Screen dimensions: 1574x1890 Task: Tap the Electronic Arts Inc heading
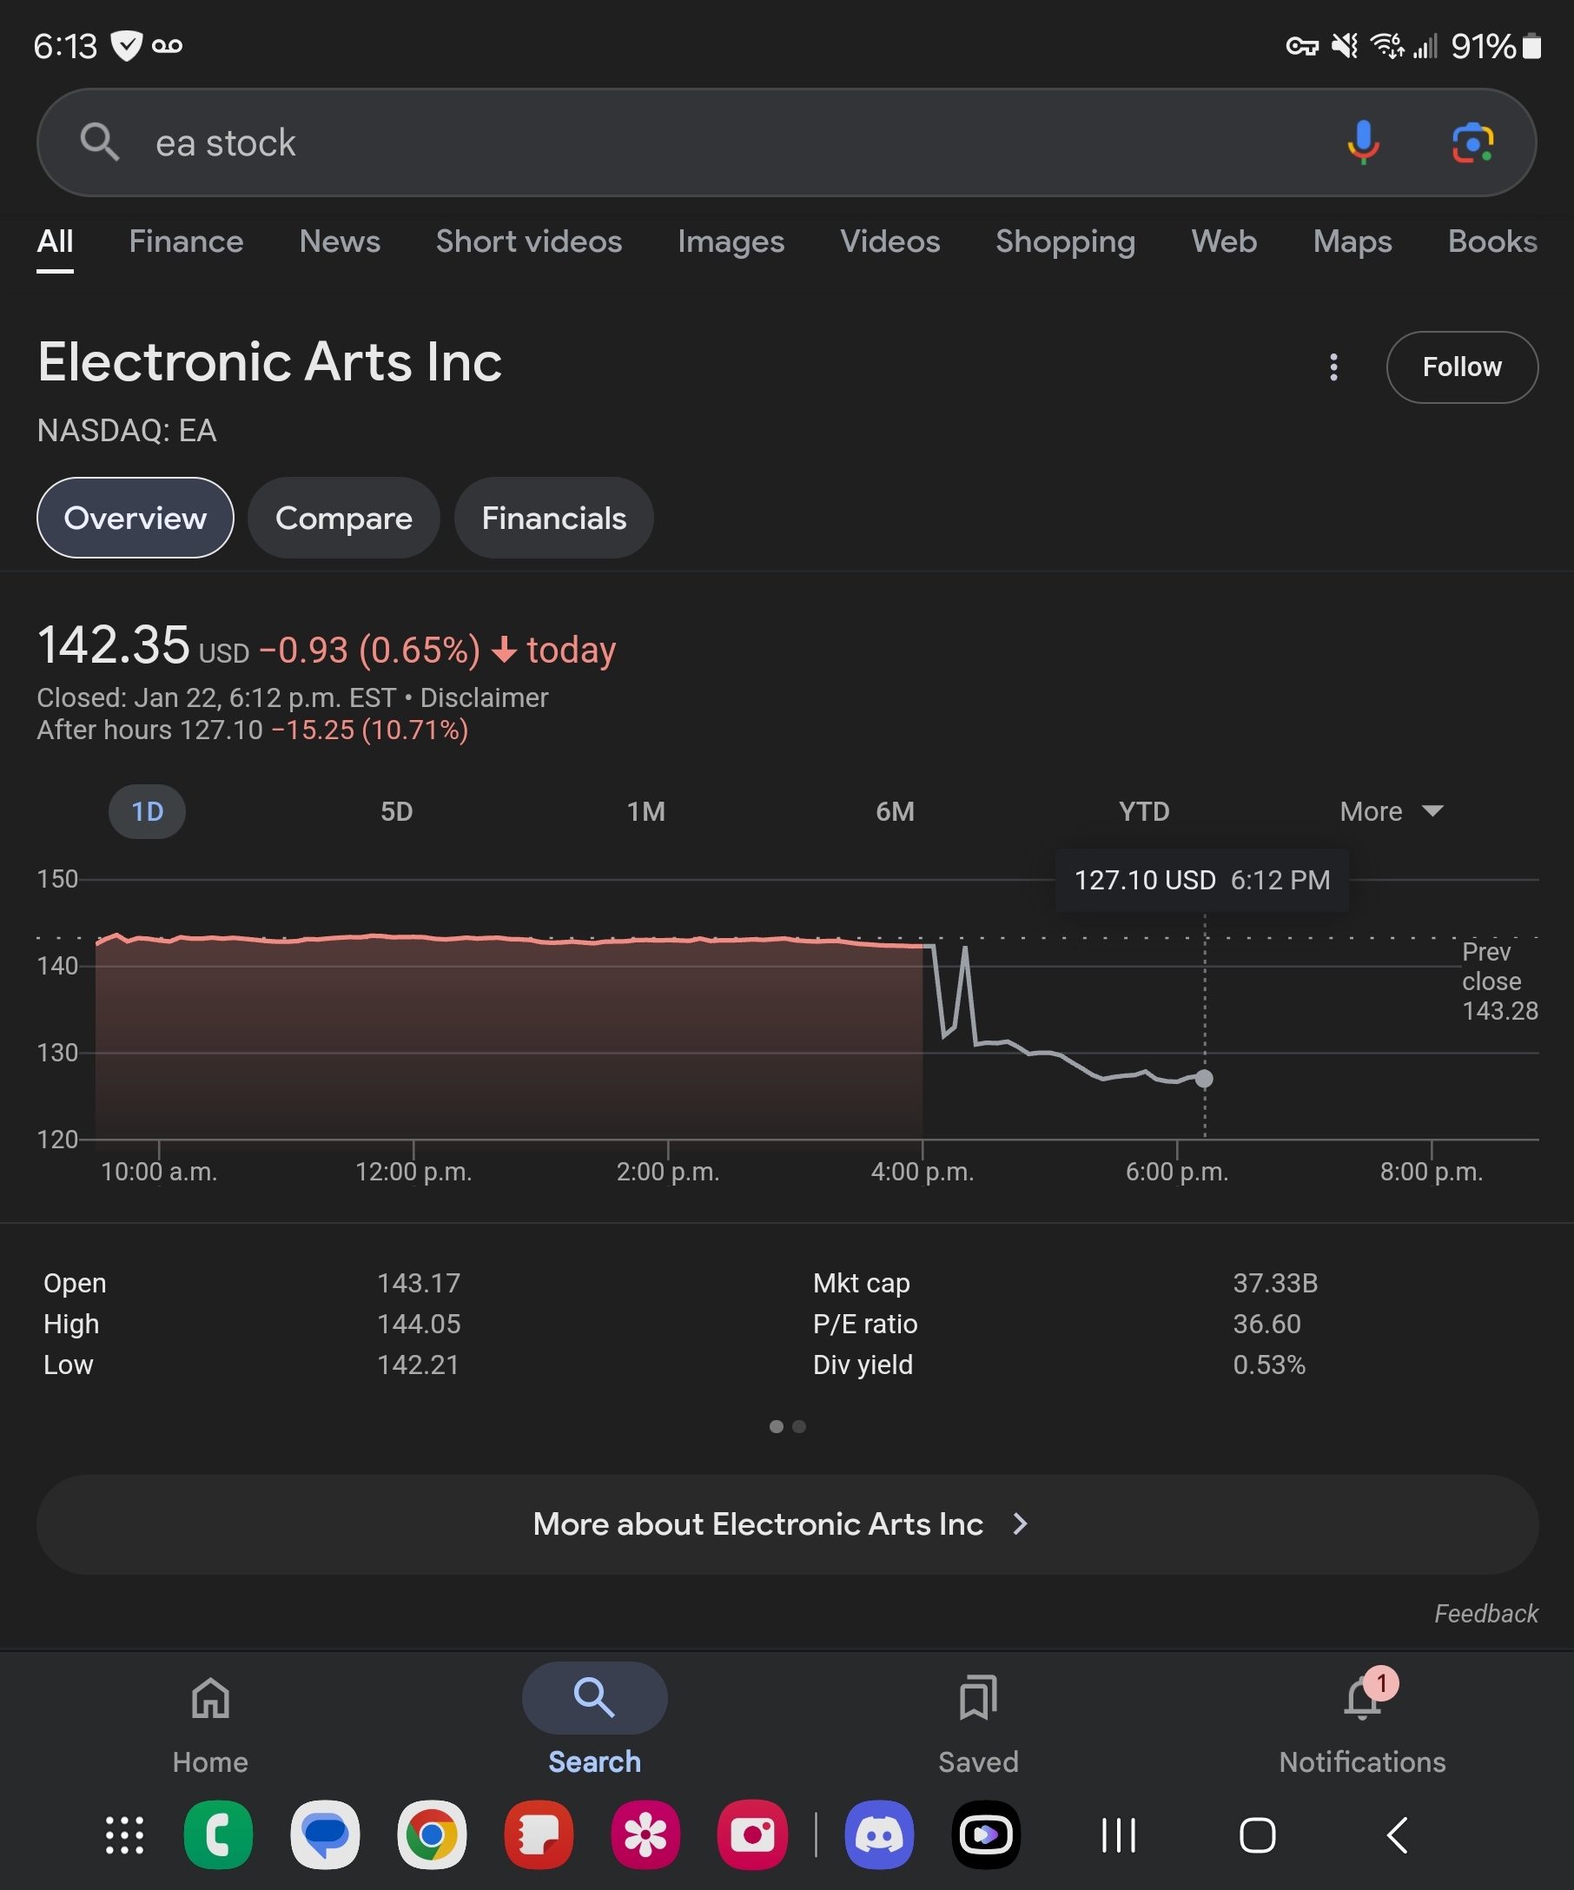pos(270,362)
